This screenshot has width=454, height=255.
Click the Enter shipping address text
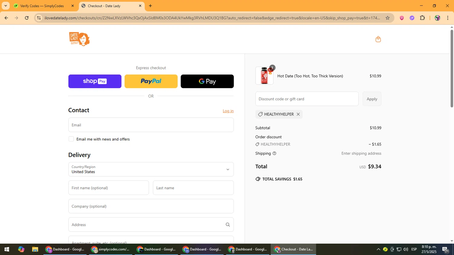361,153
